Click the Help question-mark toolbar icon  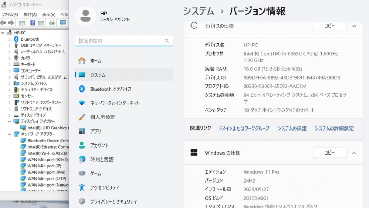tap(33, 23)
